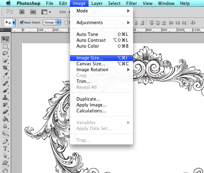The image size is (204, 173).
Task: Select the Clone Stamp tool
Action: [x=5, y=97]
